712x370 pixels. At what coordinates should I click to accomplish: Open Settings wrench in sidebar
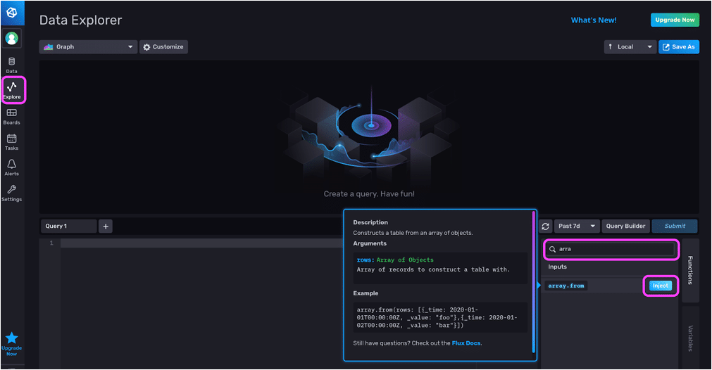(12, 193)
